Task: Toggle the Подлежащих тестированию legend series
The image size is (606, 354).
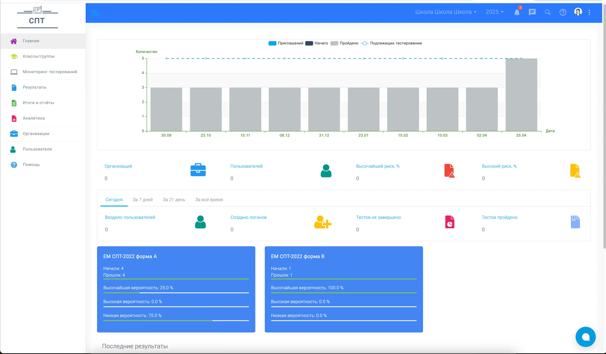Action: [x=391, y=43]
